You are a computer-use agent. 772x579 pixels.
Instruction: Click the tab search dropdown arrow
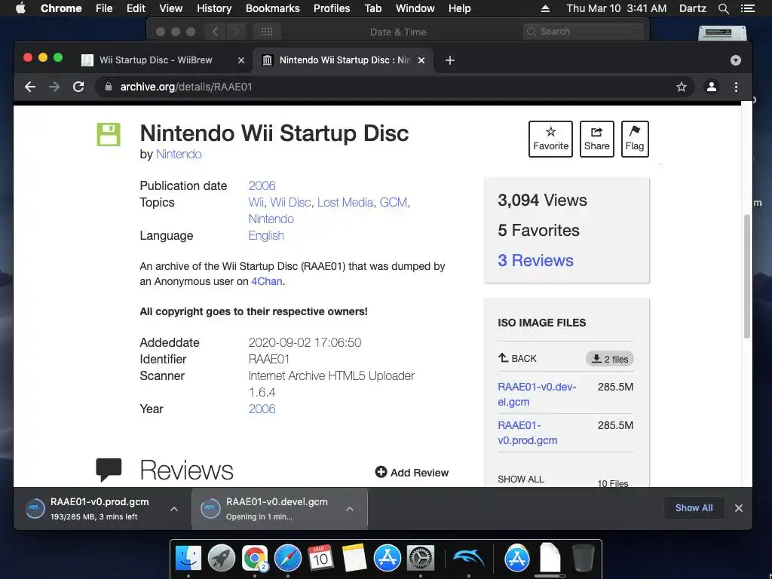point(736,60)
